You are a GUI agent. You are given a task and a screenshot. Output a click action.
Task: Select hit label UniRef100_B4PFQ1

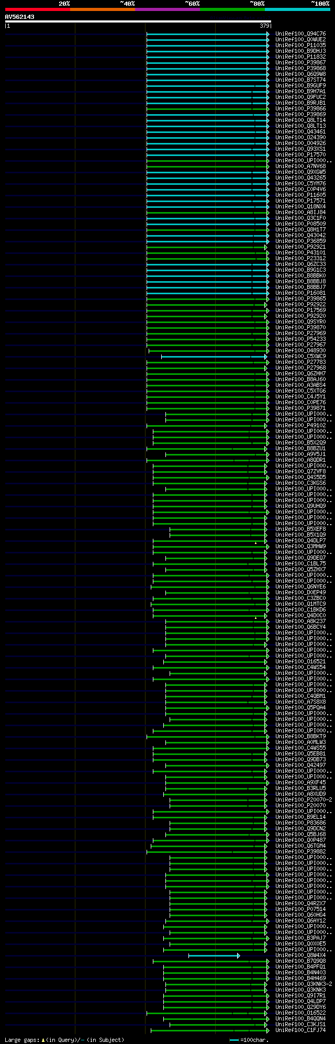[x=300, y=967]
